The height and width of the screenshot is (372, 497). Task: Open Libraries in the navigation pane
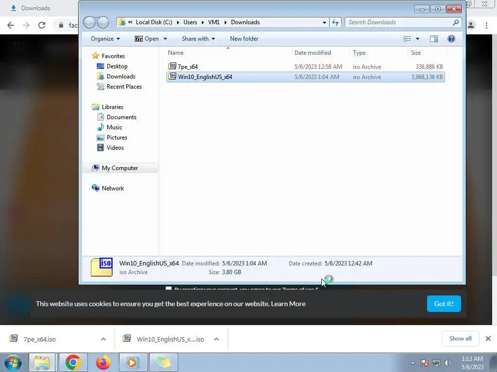[112, 107]
